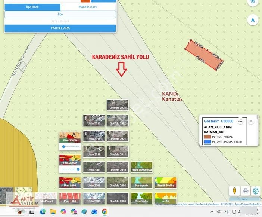Click the Ada / Parsel input field
The width and height of the screenshot is (262, 217).
[x=60, y=21]
